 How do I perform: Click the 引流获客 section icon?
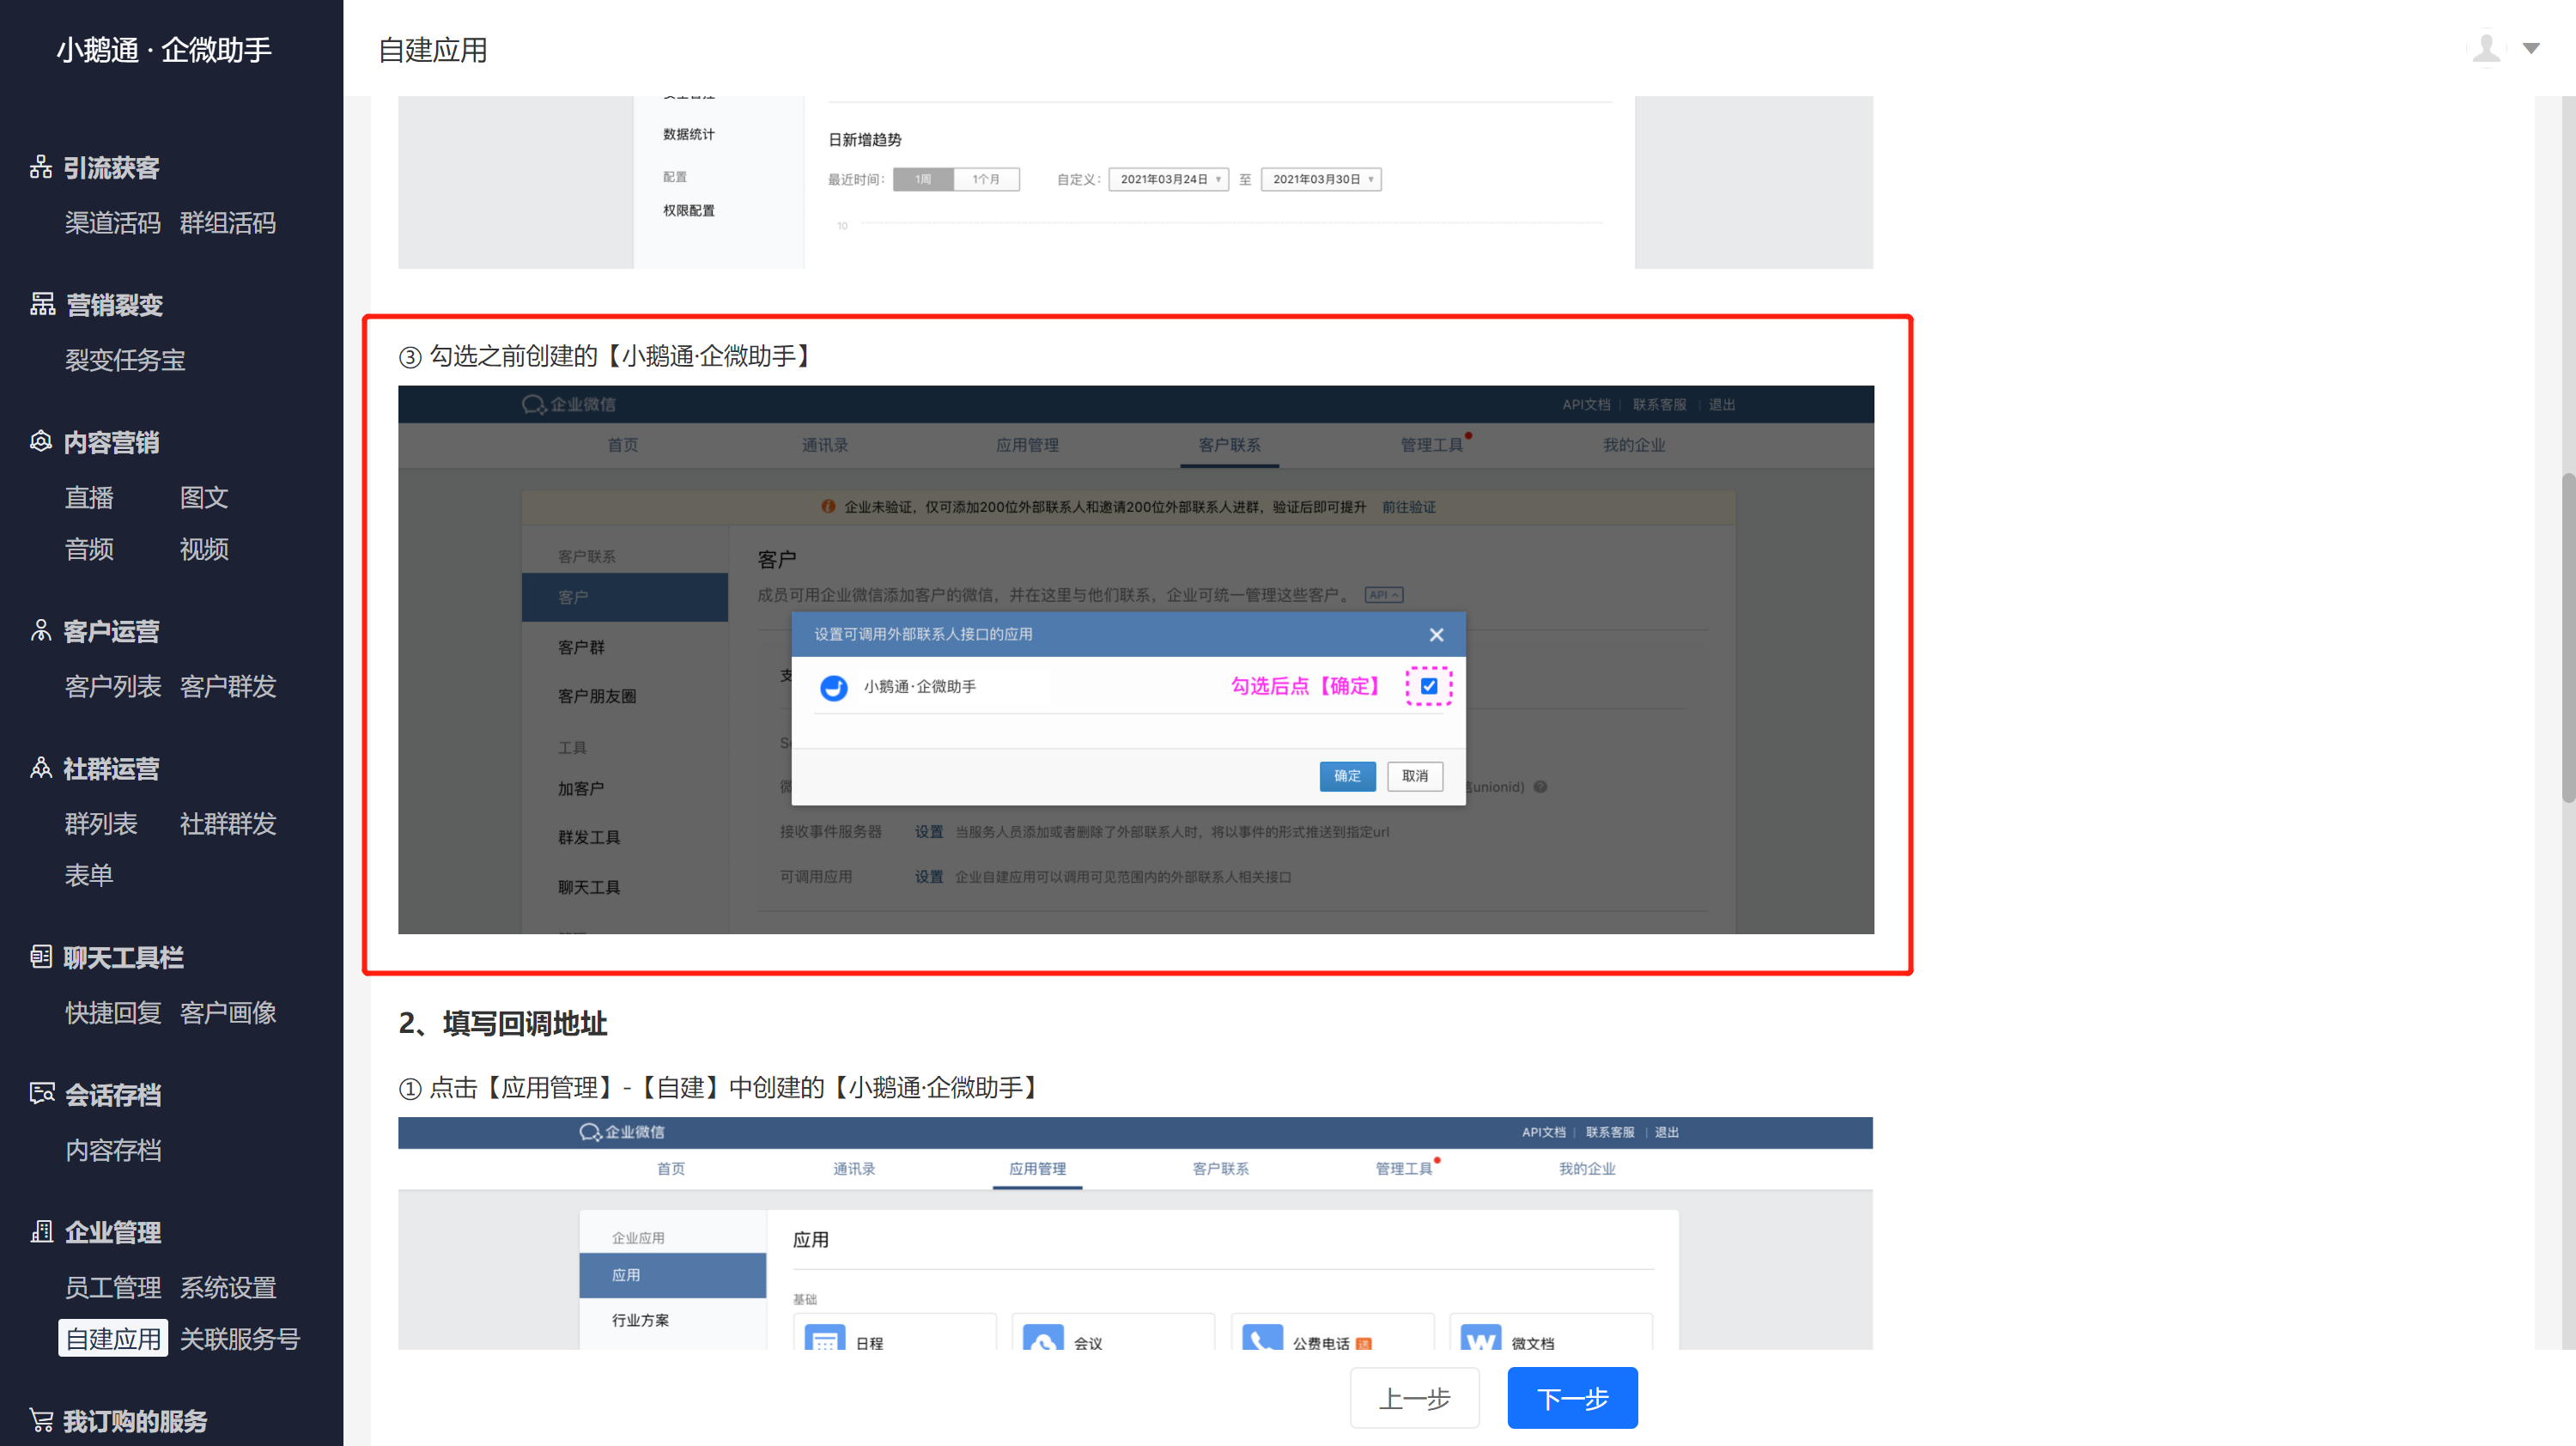pos(41,167)
